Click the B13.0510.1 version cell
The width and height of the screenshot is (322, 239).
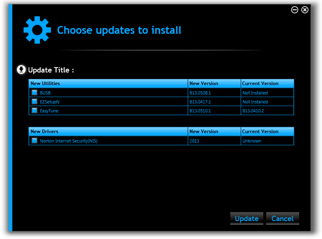pyautogui.click(x=214, y=111)
